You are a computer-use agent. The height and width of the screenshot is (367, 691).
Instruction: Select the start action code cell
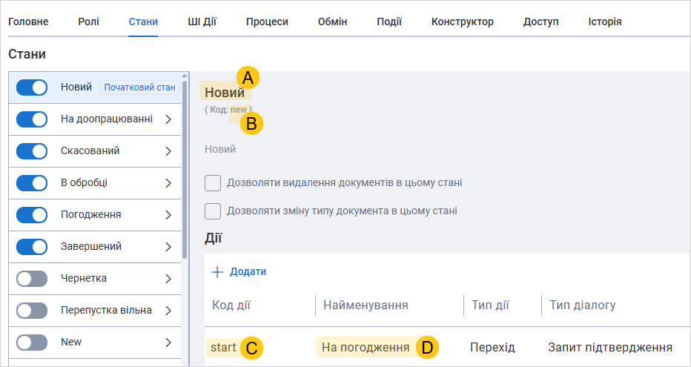tap(223, 348)
